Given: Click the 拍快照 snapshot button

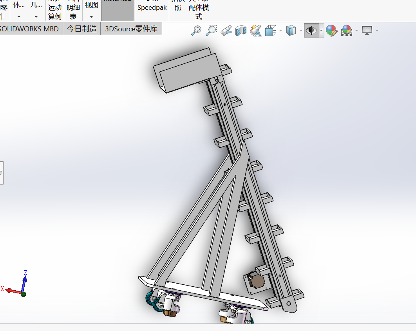Looking at the screenshot, I should point(178,7).
